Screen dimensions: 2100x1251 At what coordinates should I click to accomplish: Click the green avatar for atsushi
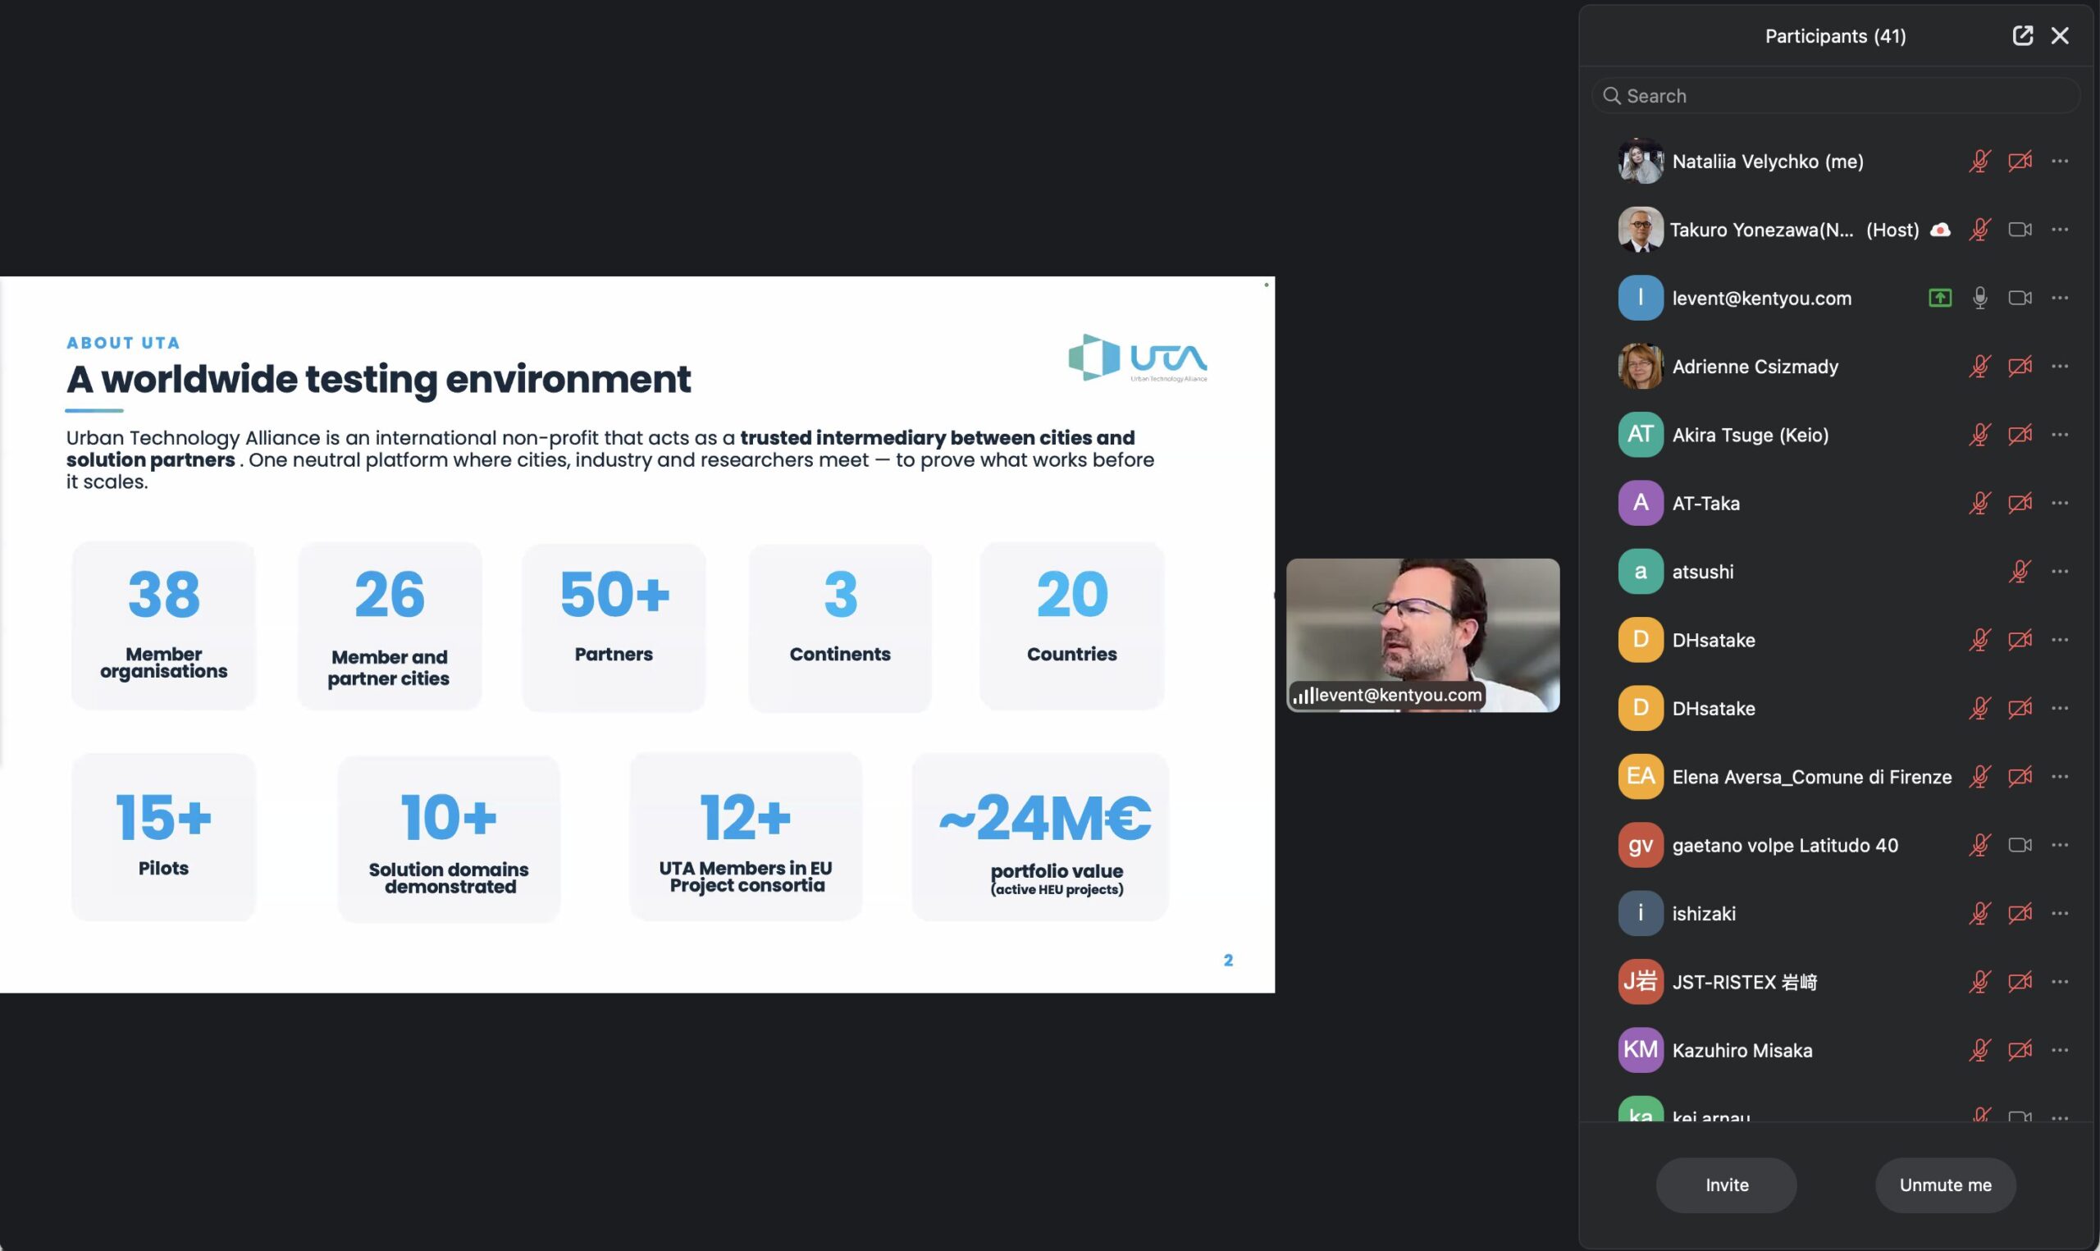click(x=1640, y=572)
